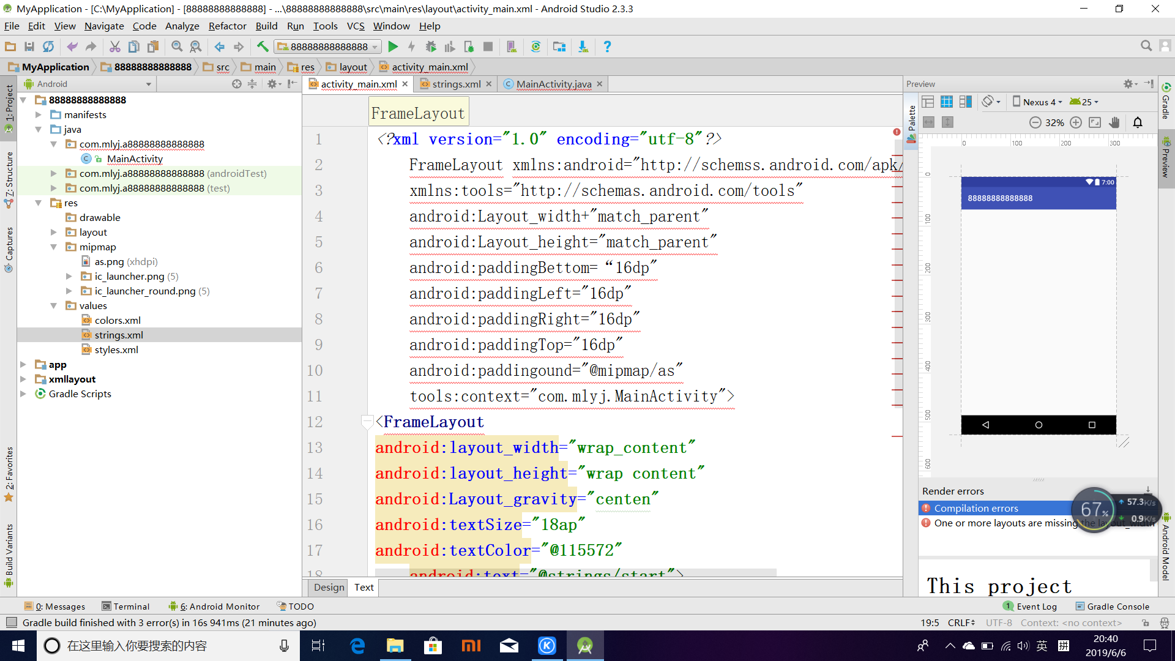Click the zoom out minus icon in Preview

tap(1035, 122)
